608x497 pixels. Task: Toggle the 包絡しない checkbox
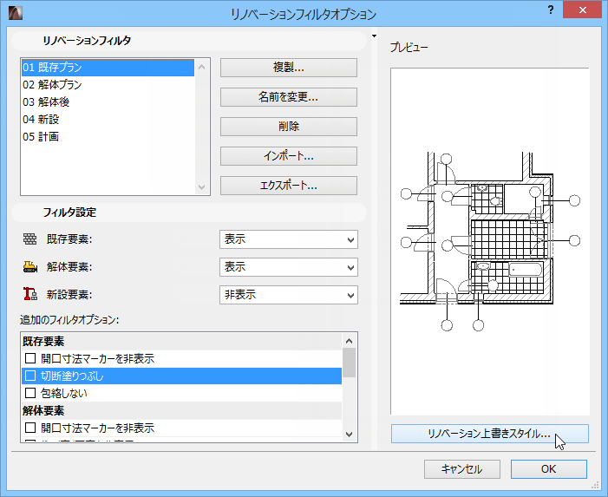[x=30, y=393]
